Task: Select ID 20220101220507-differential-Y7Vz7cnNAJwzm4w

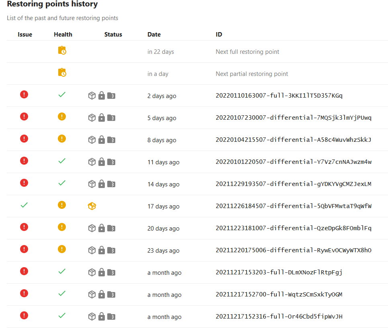Action: click(294, 162)
